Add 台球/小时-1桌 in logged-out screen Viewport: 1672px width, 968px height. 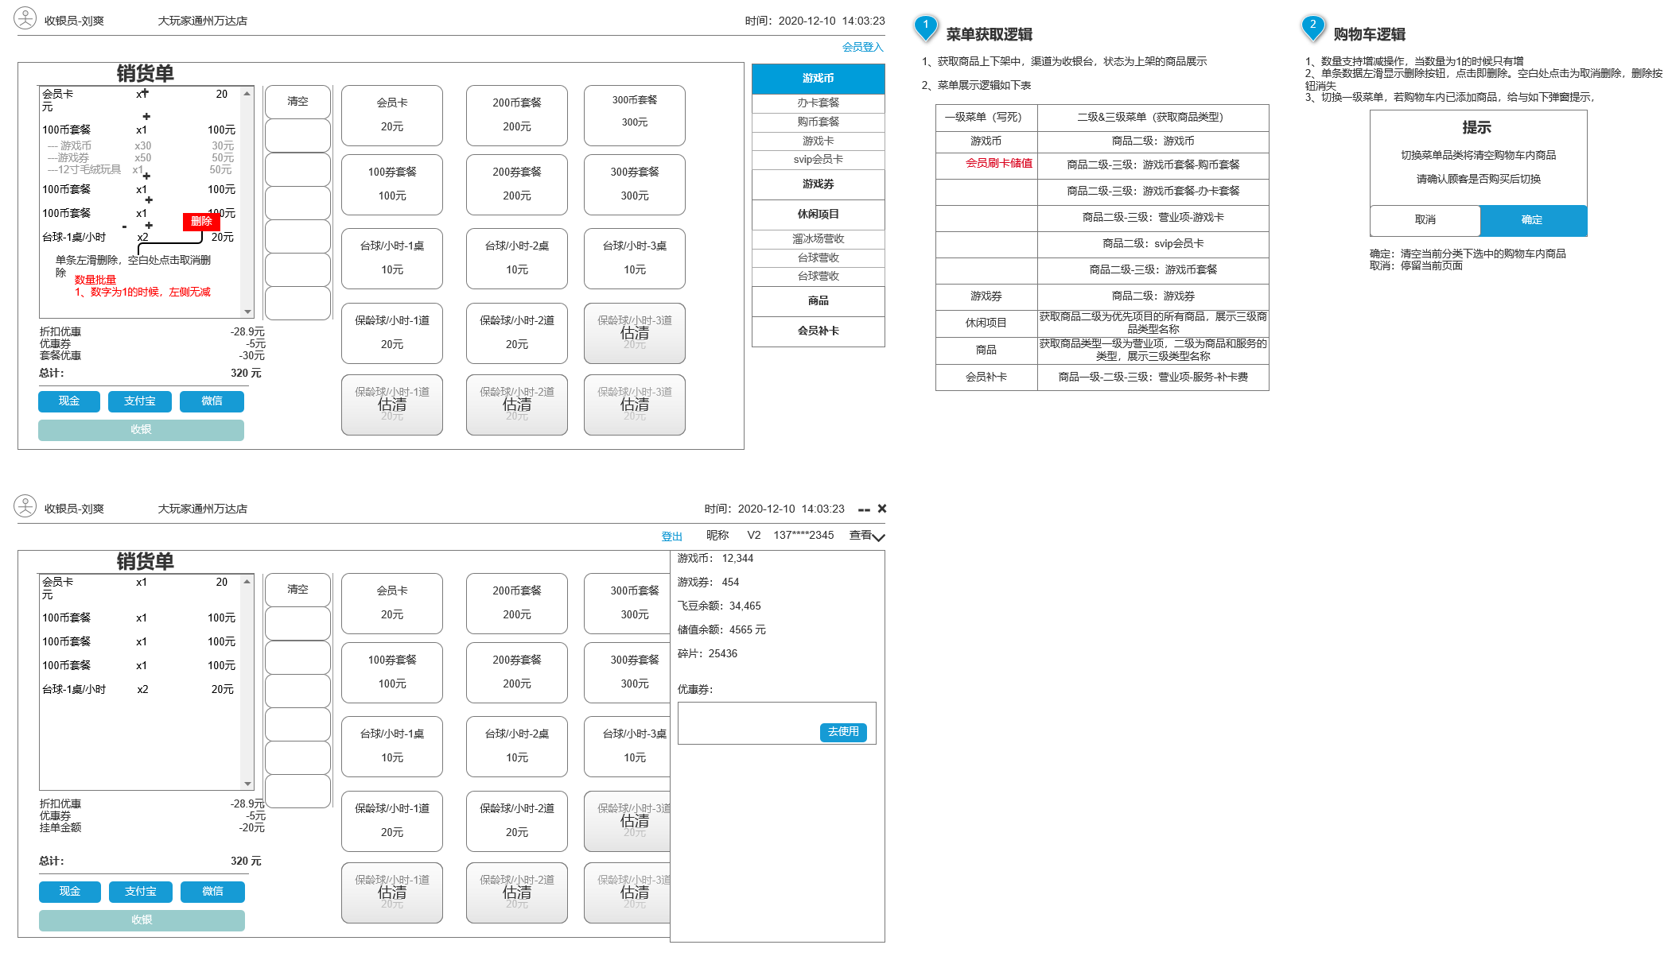pyautogui.click(x=391, y=258)
